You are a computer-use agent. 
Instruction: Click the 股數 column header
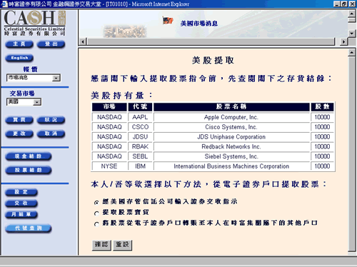(x=322, y=107)
